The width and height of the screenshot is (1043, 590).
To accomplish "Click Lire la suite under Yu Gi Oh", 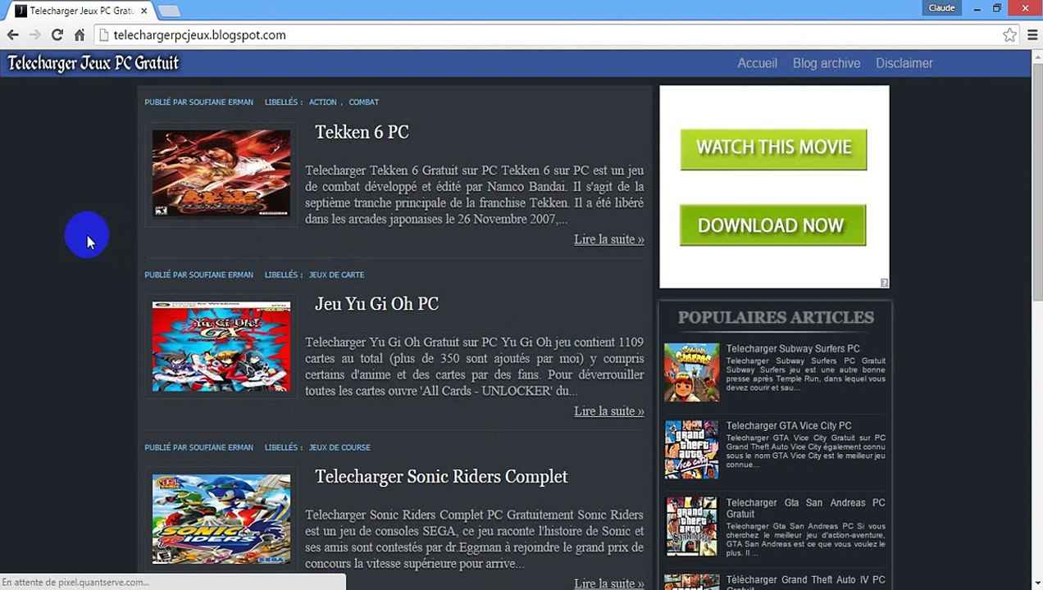I will click(608, 411).
